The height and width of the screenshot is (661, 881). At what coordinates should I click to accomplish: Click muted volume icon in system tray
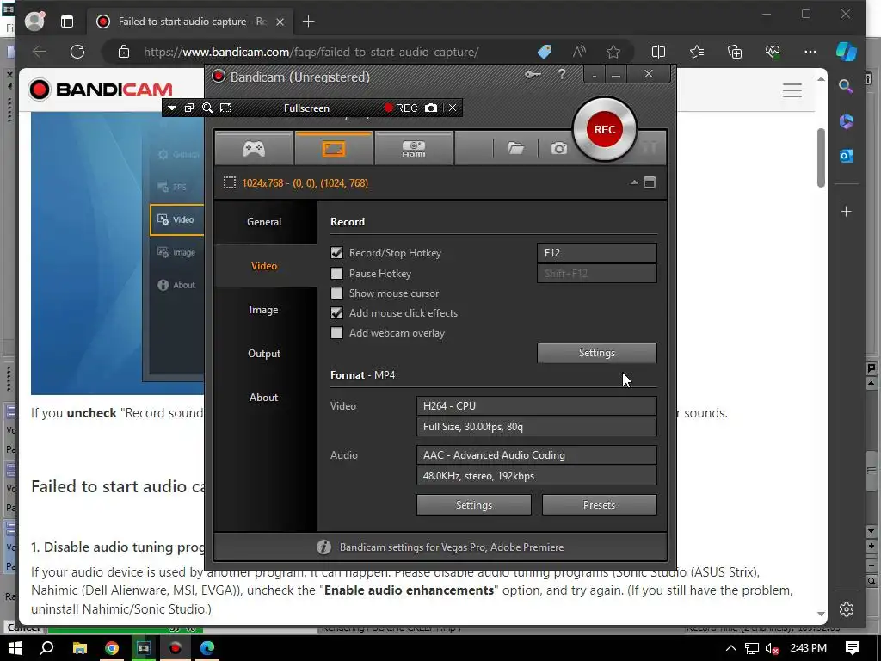pyautogui.click(x=772, y=648)
